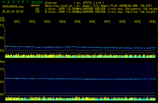Click Lch 0.9 kHz axis label
Image resolution: width=158 pixels, height=103 pixels.
pyautogui.click(x=2, y=38)
